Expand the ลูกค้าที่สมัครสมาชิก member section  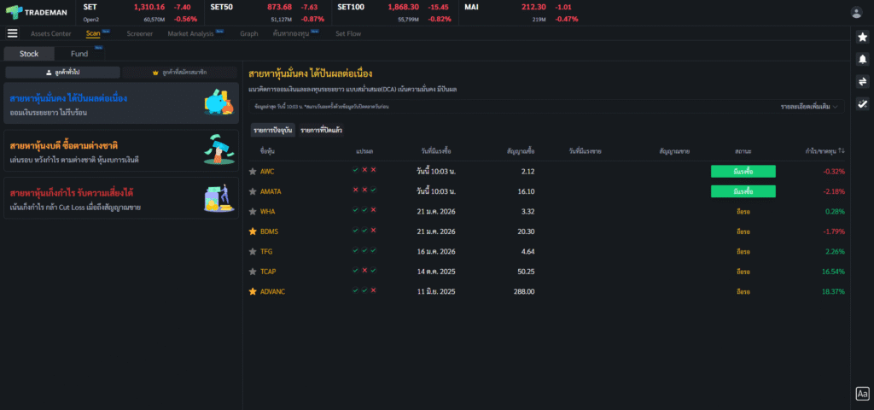pos(180,73)
